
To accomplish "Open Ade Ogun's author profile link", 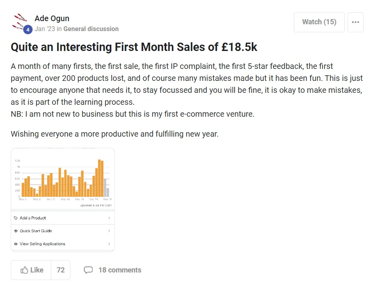I will [x=52, y=18].
